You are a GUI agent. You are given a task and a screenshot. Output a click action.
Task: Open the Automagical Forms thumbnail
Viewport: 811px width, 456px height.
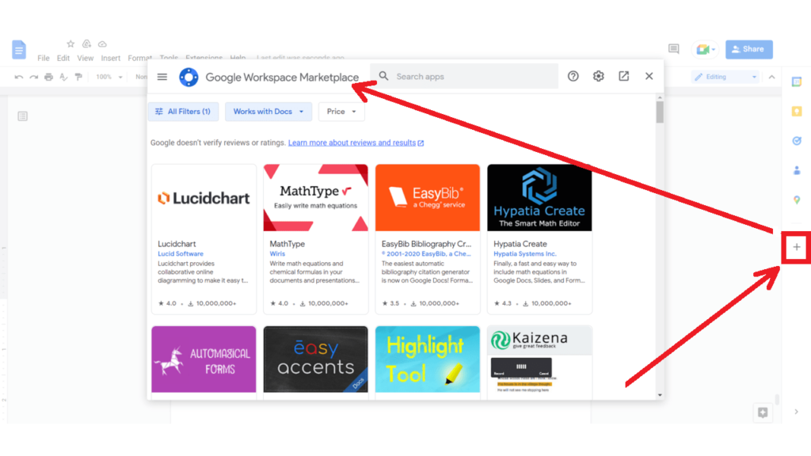click(x=204, y=359)
